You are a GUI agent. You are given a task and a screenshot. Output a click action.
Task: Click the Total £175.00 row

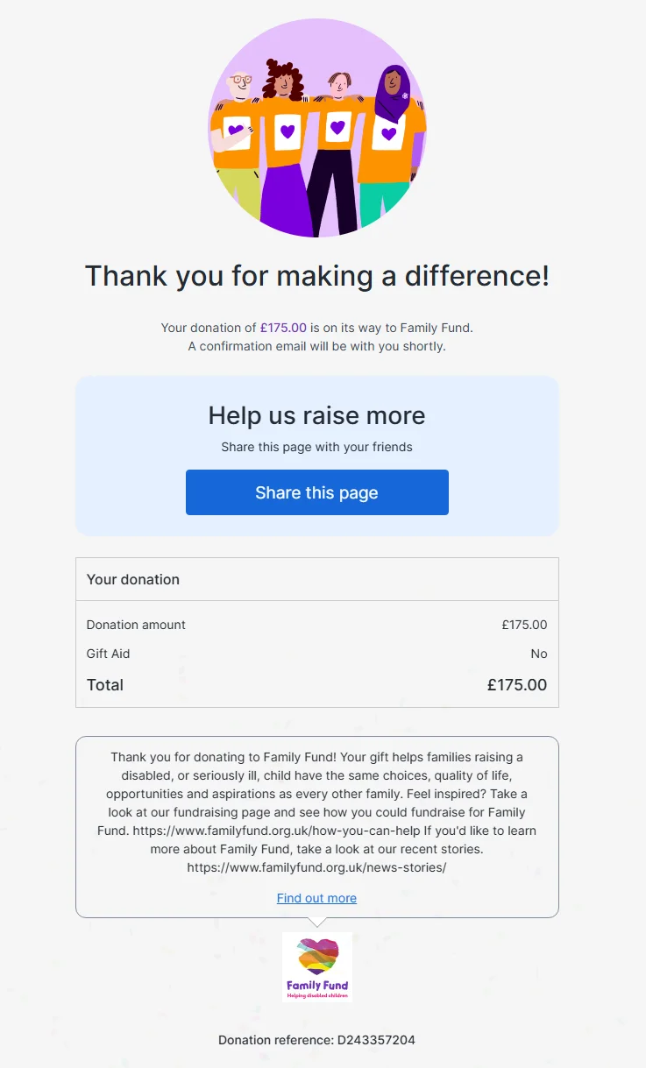[x=316, y=684]
